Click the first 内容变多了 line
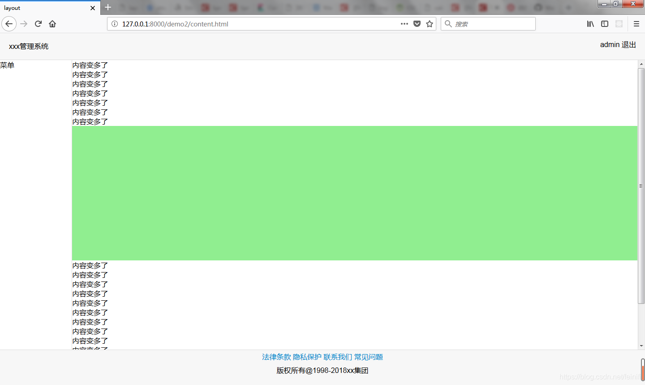The width and height of the screenshot is (645, 385). pos(90,65)
